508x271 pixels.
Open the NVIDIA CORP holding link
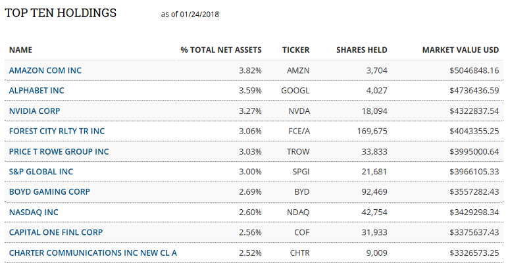(x=34, y=111)
